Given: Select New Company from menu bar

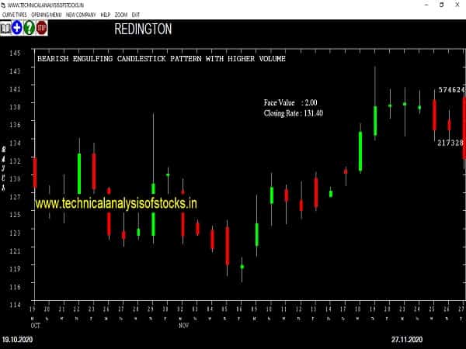Looking at the screenshot, I should pyautogui.click(x=80, y=15).
